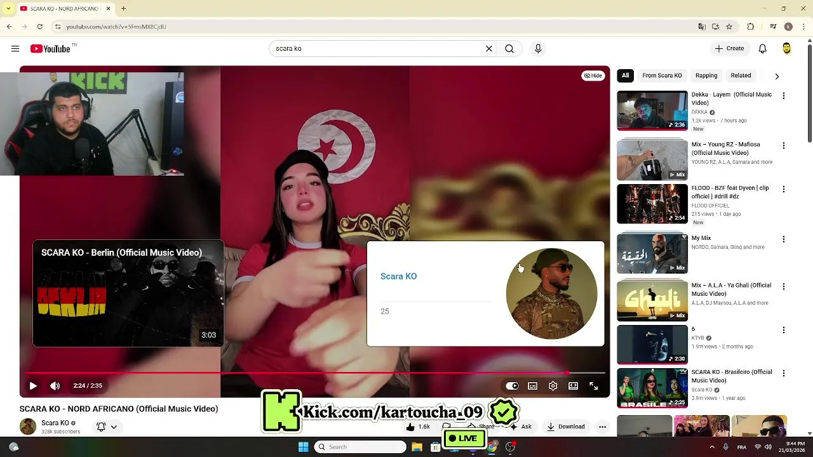Click the Windows taskbar search box
This screenshot has width=813, height=457.
coord(360,447)
